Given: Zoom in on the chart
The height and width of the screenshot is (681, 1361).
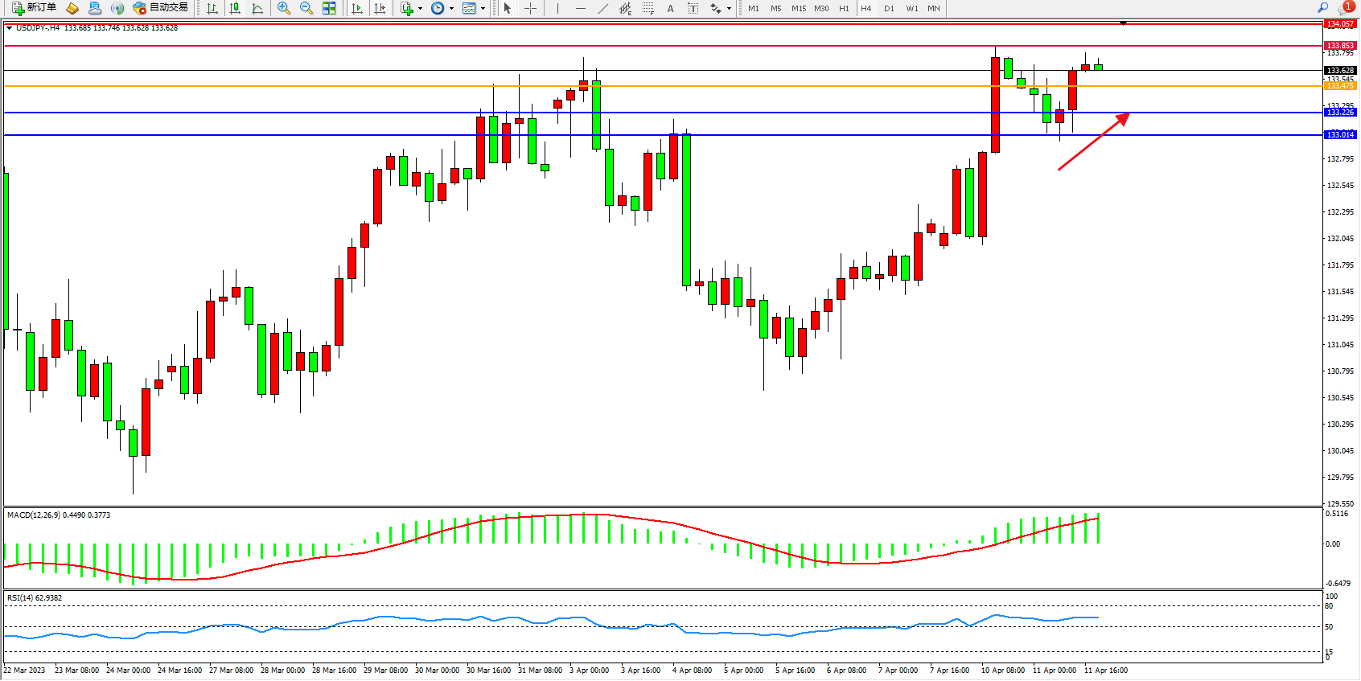Looking at the screenshot, I should click(284, 8).
